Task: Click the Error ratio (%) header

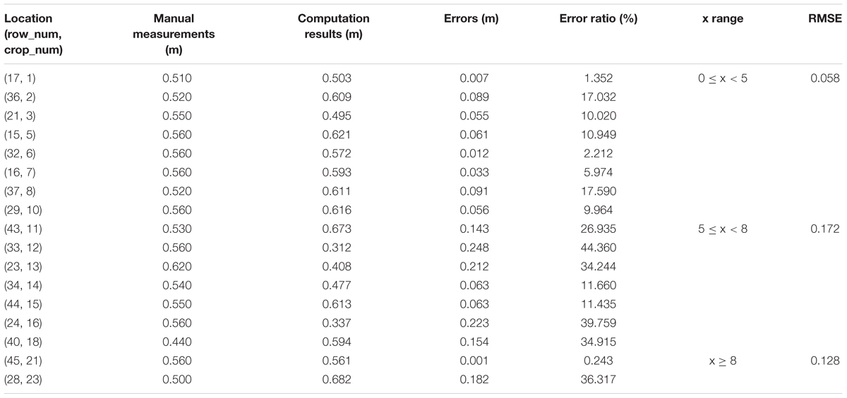Action: tap(599, 19)
